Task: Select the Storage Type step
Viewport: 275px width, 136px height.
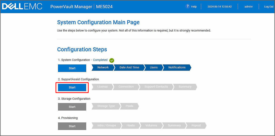Action: pos(106,106)
